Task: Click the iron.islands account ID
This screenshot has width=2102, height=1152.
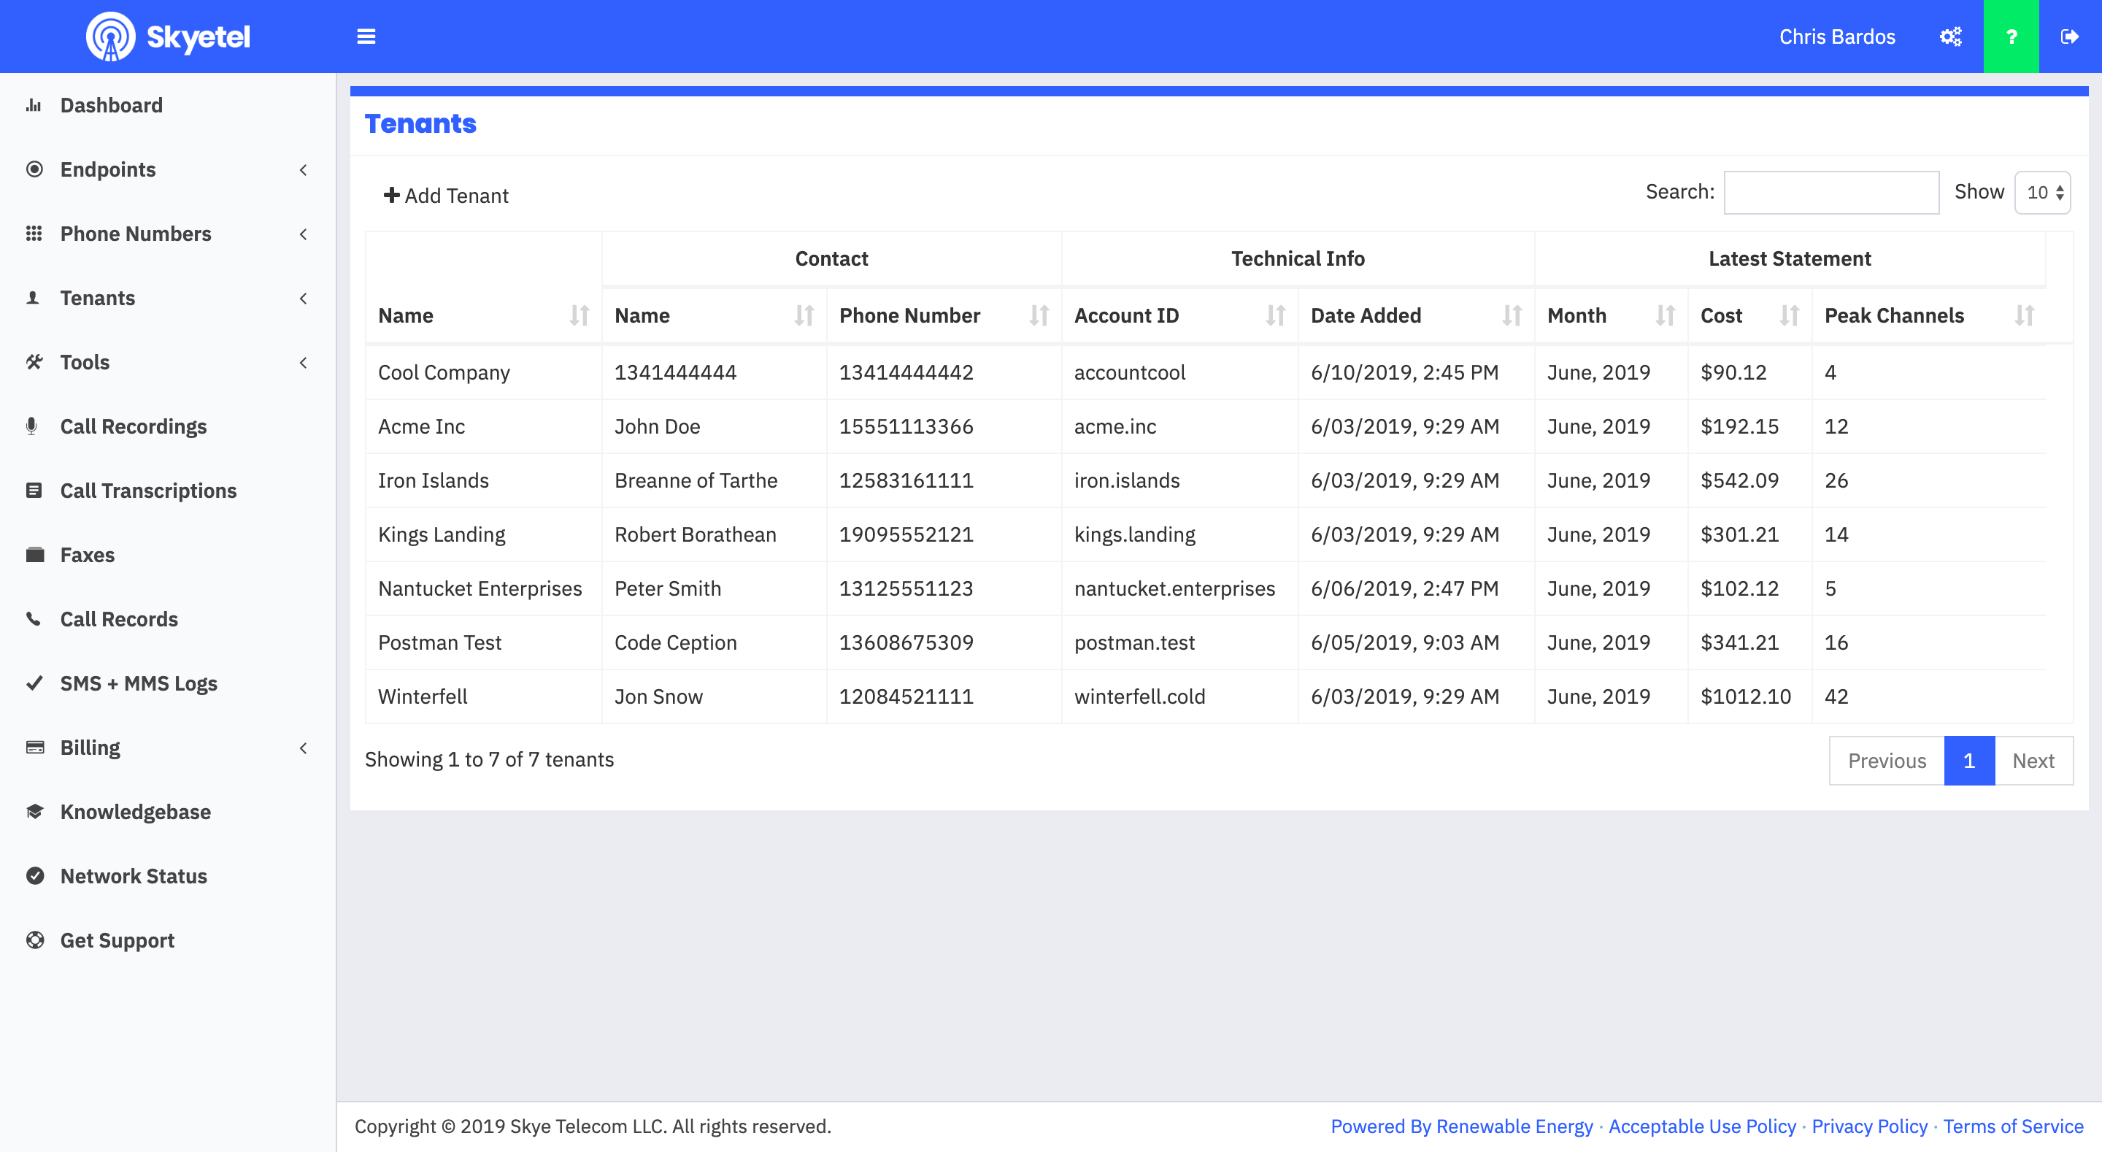Action: tap(1127, 480)
